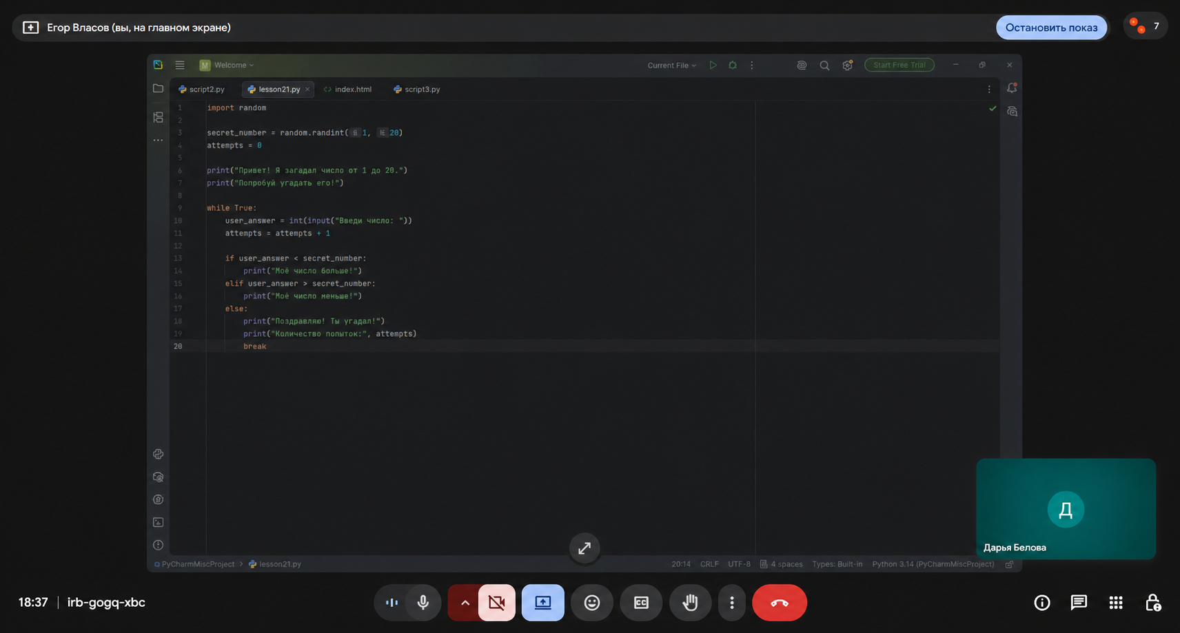Open the Project tool window folder icon
Viewport: 1180px width, 633px height.
(x=158, y=88)
